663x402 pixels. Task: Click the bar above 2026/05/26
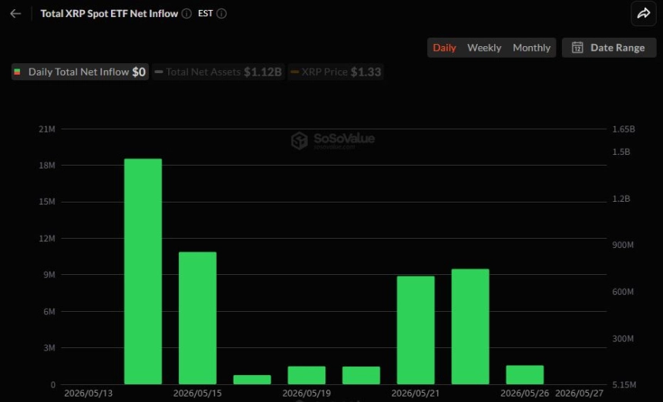point(525,375)
